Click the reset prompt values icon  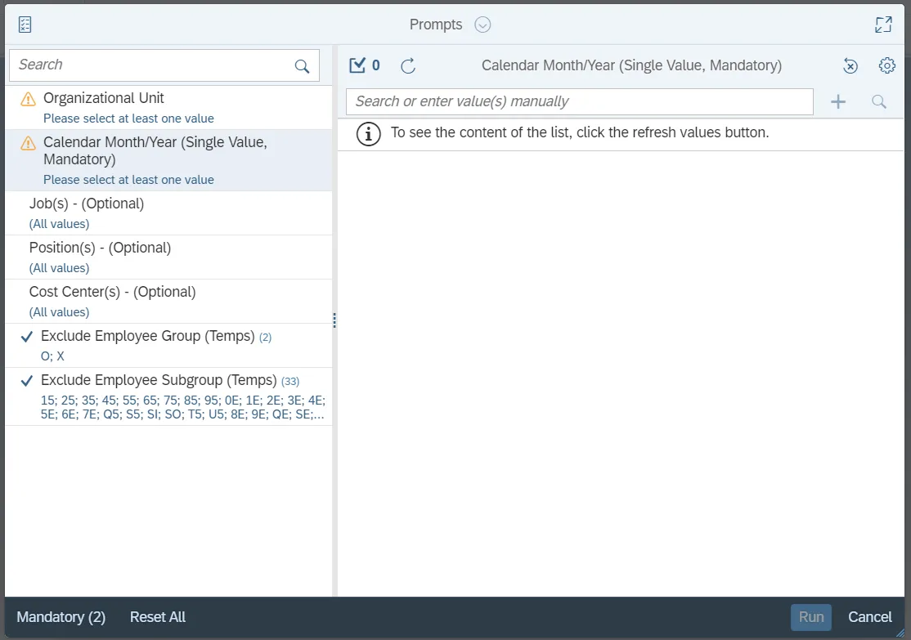click(850, 66)
